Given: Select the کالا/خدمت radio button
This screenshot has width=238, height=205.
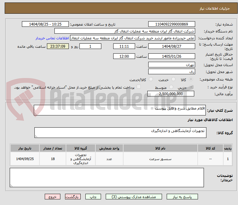Looking at the screenshot, I should click(x=151, y=79).
